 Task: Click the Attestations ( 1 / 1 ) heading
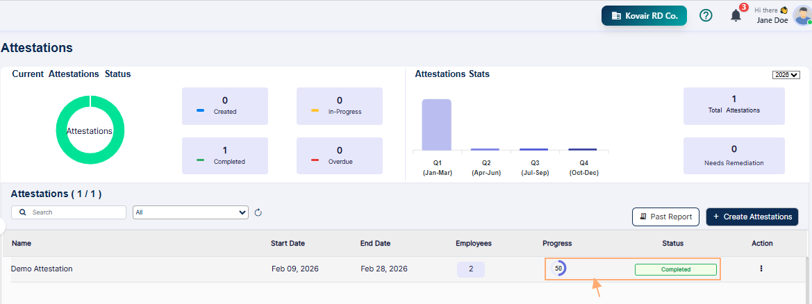56,194
